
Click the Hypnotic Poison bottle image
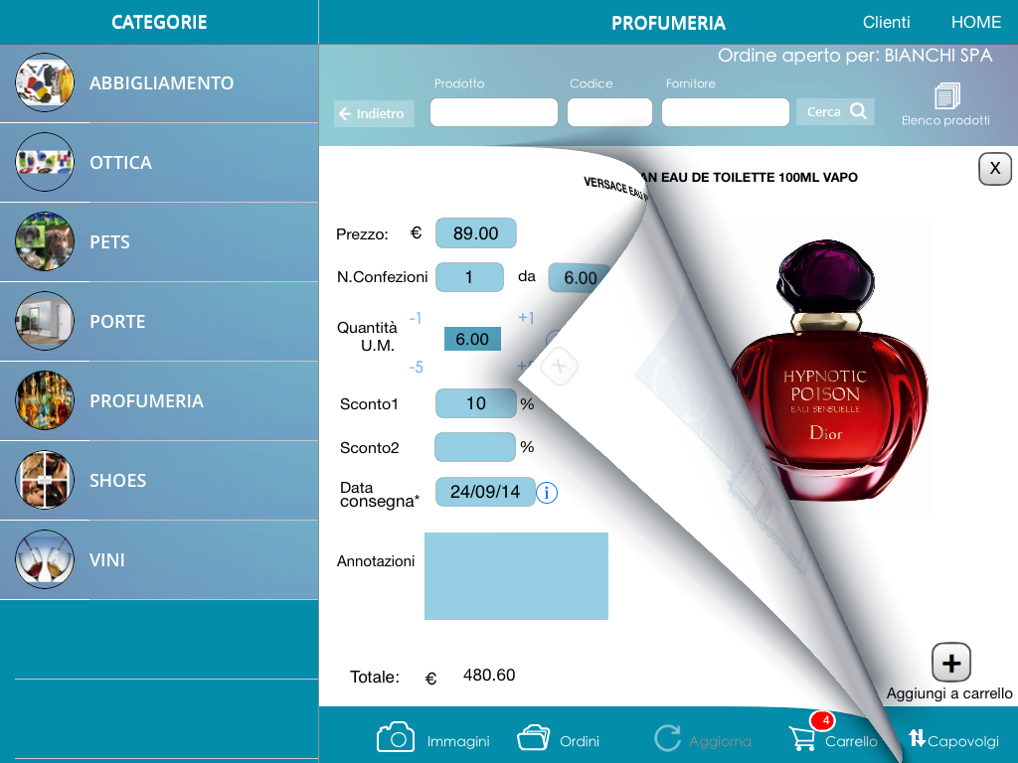point(828,370)
